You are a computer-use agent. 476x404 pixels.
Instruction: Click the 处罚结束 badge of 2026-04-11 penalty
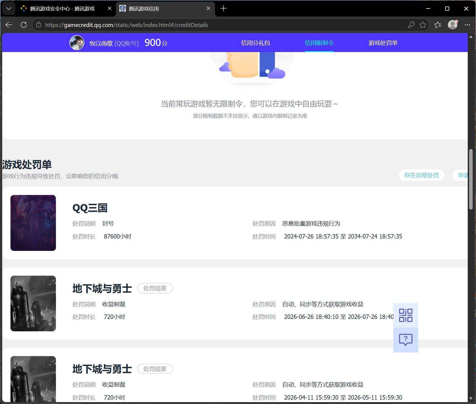pyautogui.click(x=155, y=369)
